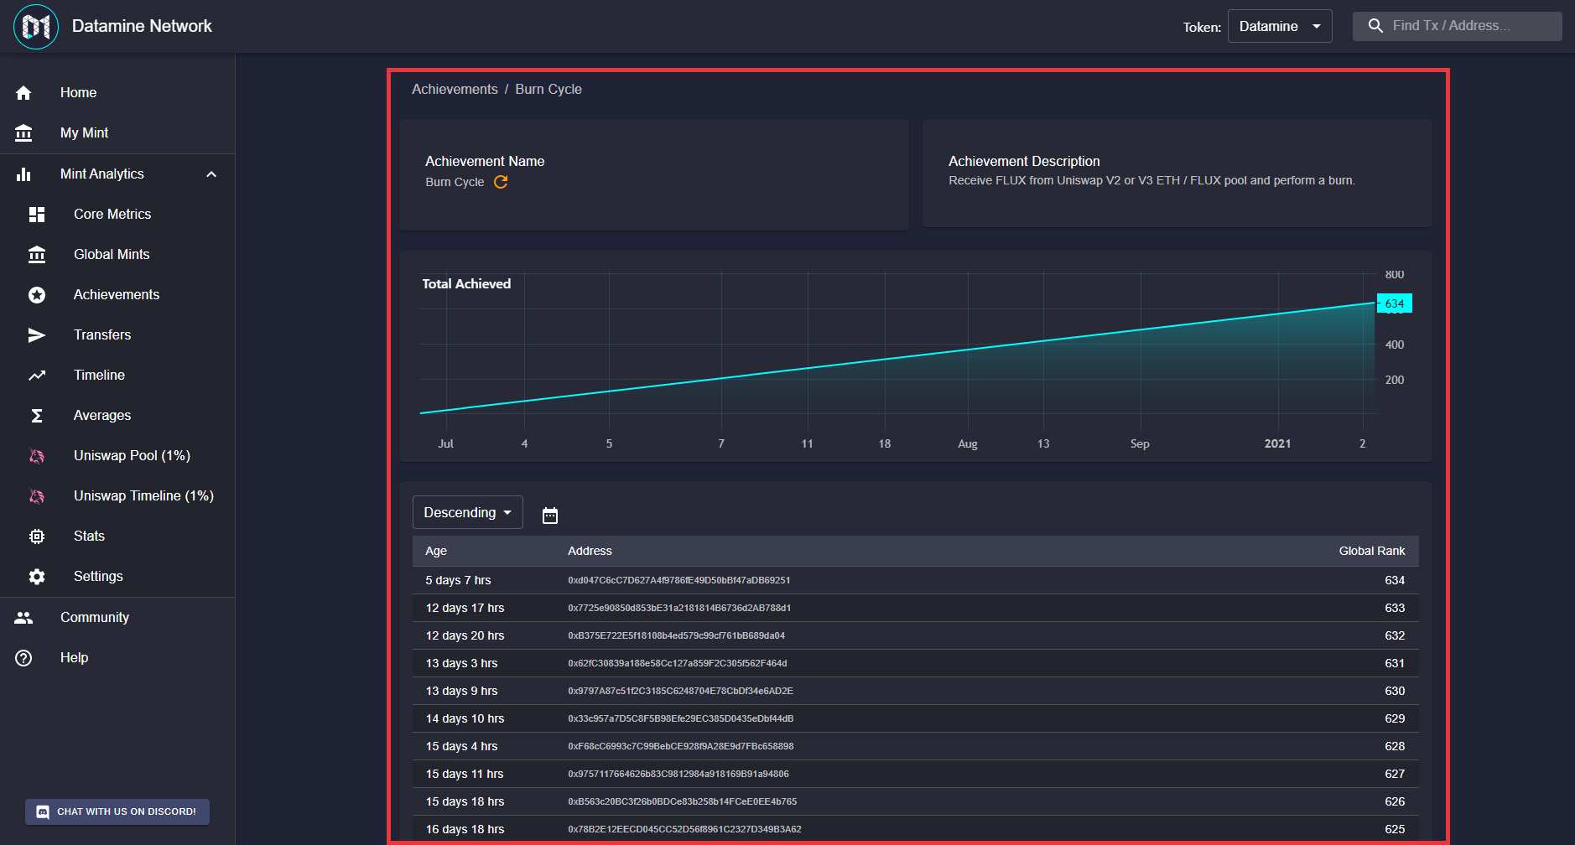Click the Settings gear icon
The width and height of the screenshot is (1575, 845).
point(37,577)
